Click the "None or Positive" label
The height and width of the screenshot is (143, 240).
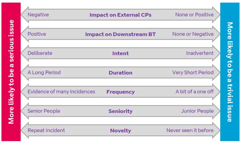tap(194, 15)
